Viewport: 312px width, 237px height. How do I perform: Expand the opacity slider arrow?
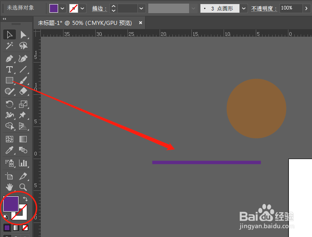(x=306, y=9)
